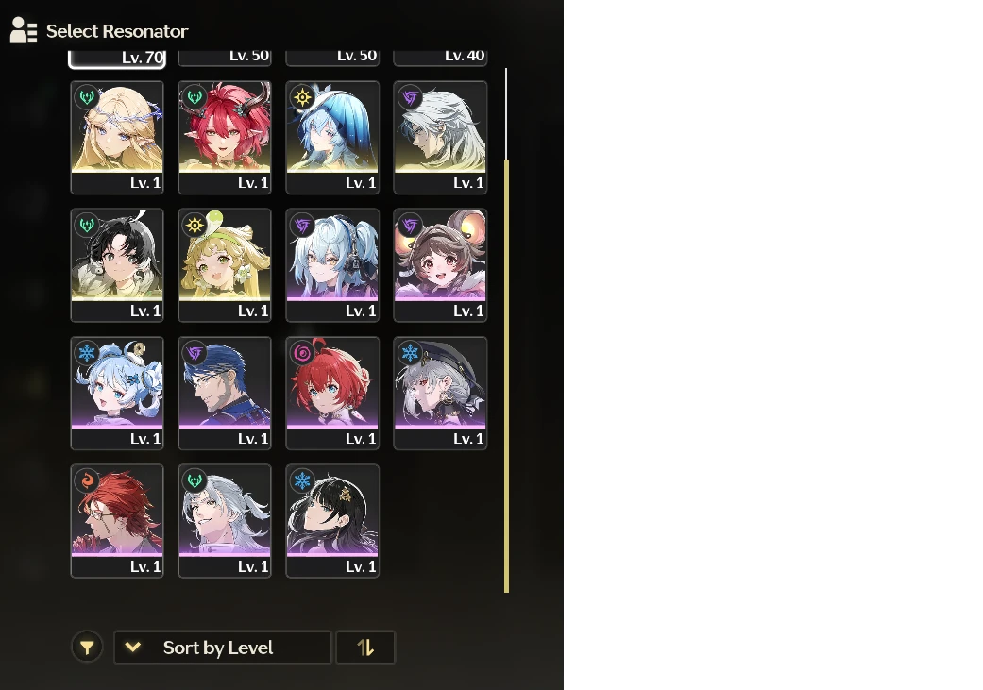Open the resonator filter funnel icon
The width and height of the screenshot is (983, 690).
point(87,647)
